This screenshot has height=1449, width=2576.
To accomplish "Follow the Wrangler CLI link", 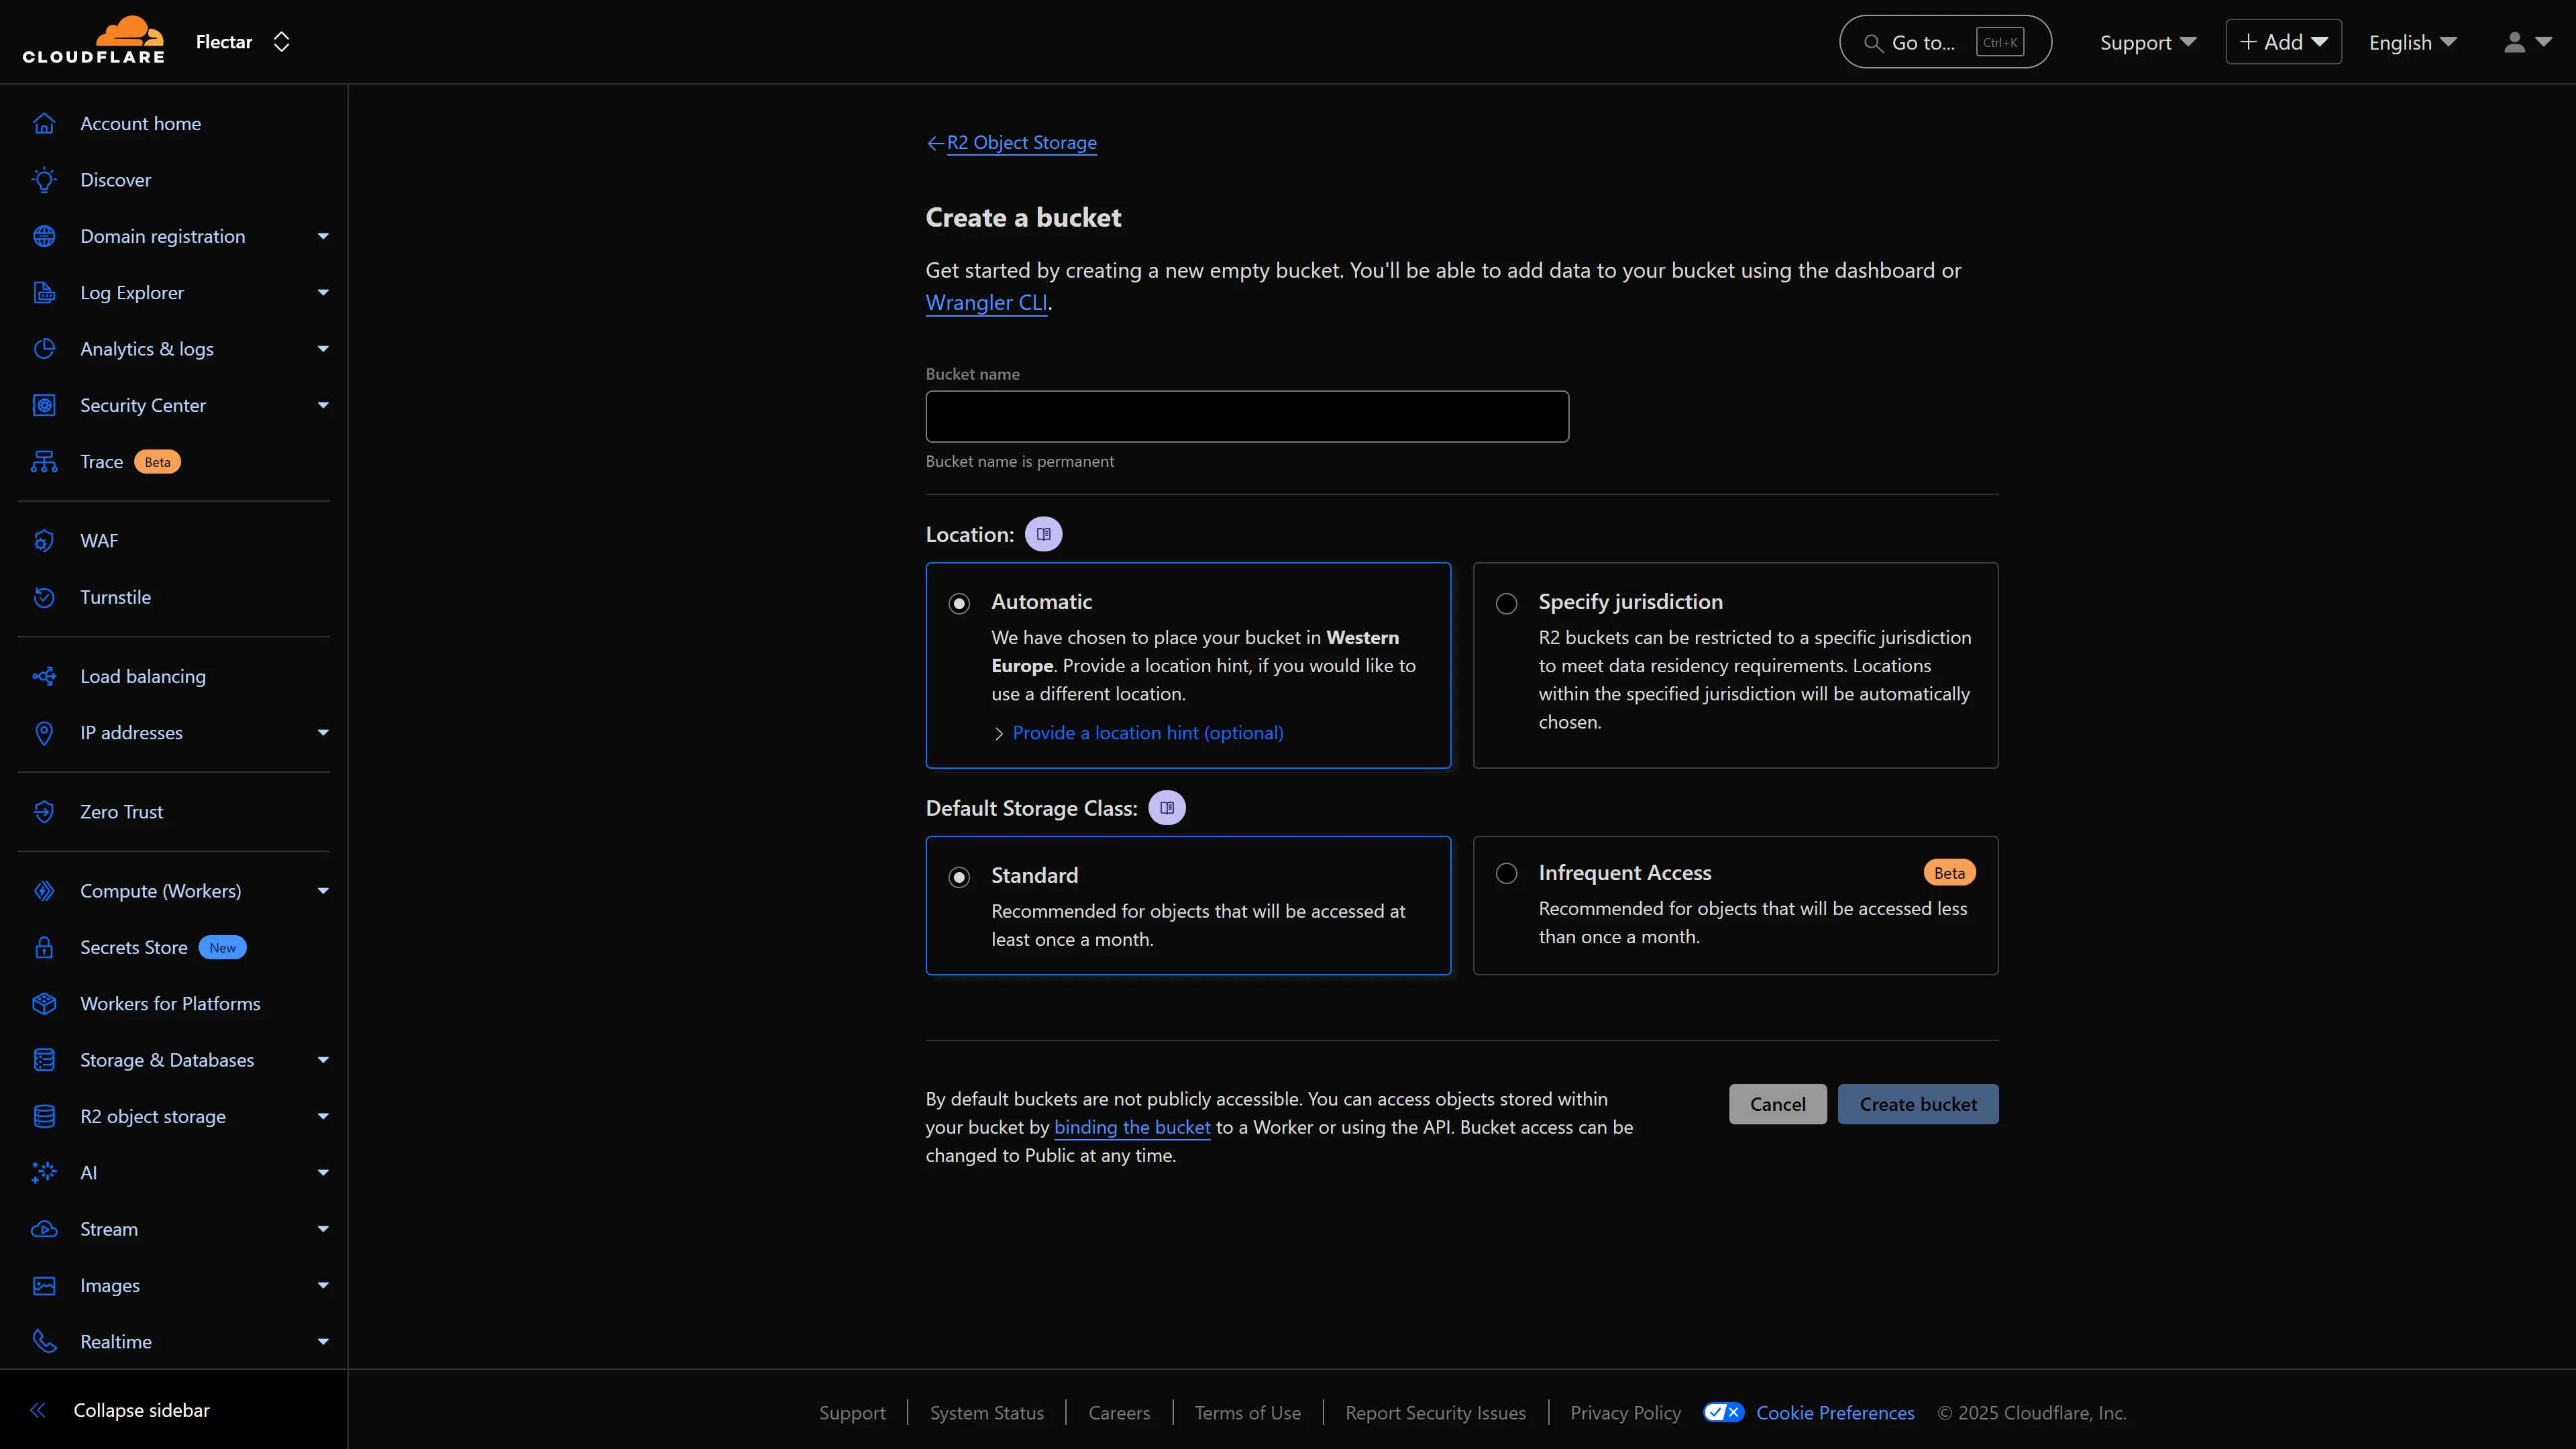I will pos(986,302).
